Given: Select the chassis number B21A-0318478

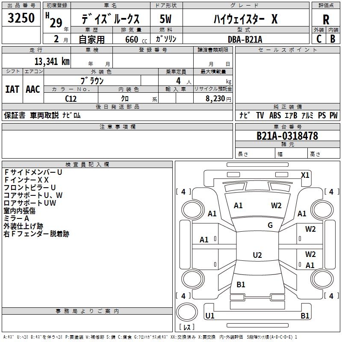Looking at the screenshot, I should tap(287, 136).
